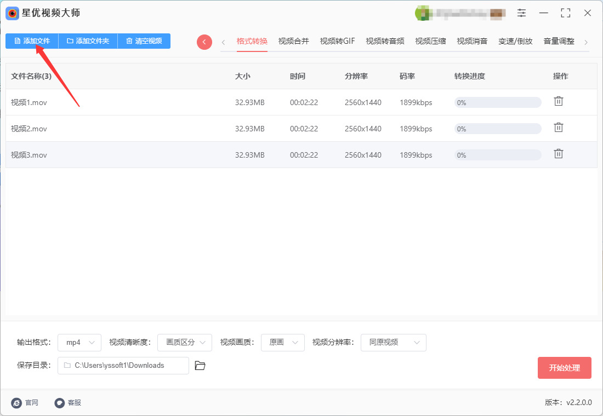Delete 视频2.mov with its trash icon
Screen dimensions: 603x416
(559, 128)
